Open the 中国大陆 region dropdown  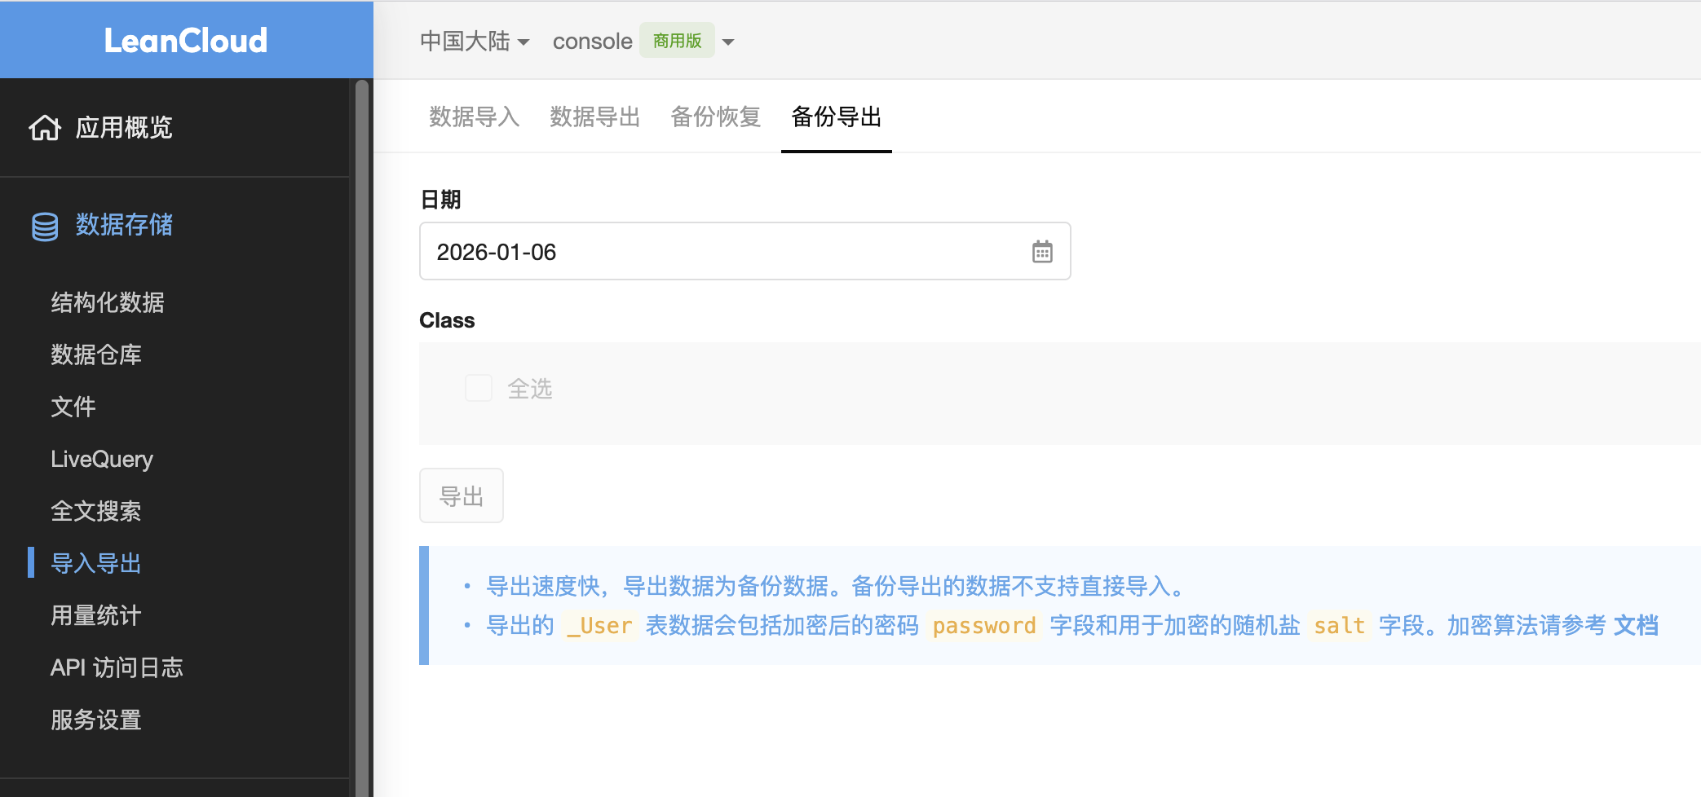click(x=475, y=41)
